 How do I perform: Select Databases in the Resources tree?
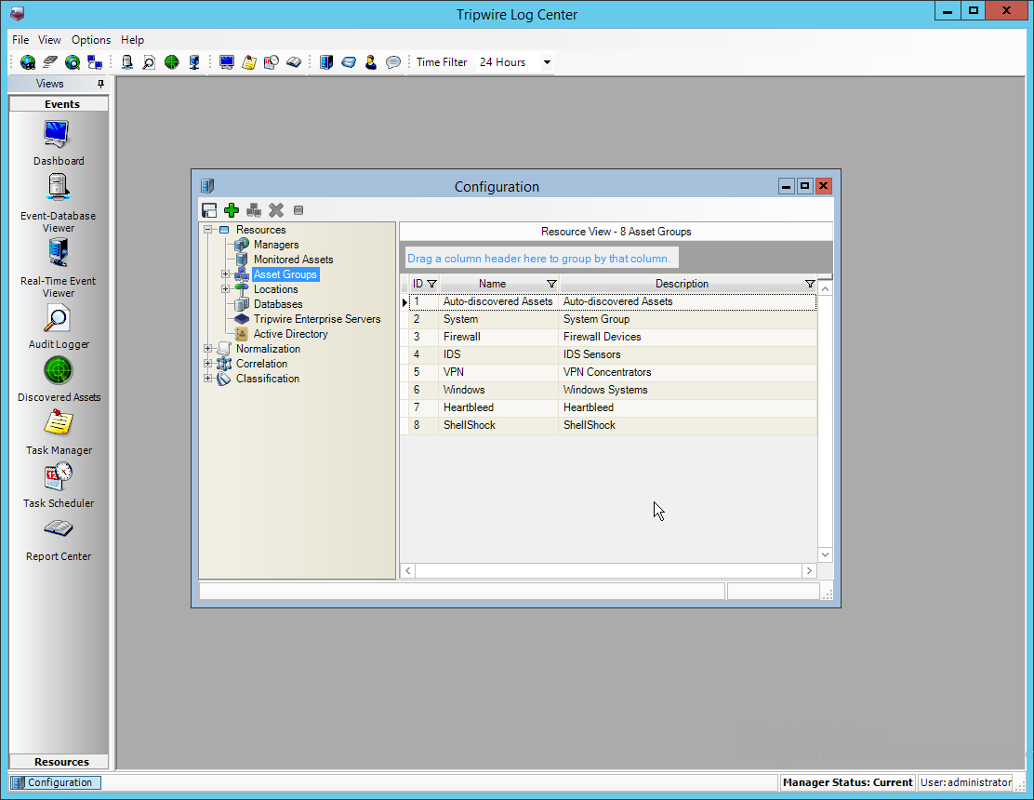(278, 304)
